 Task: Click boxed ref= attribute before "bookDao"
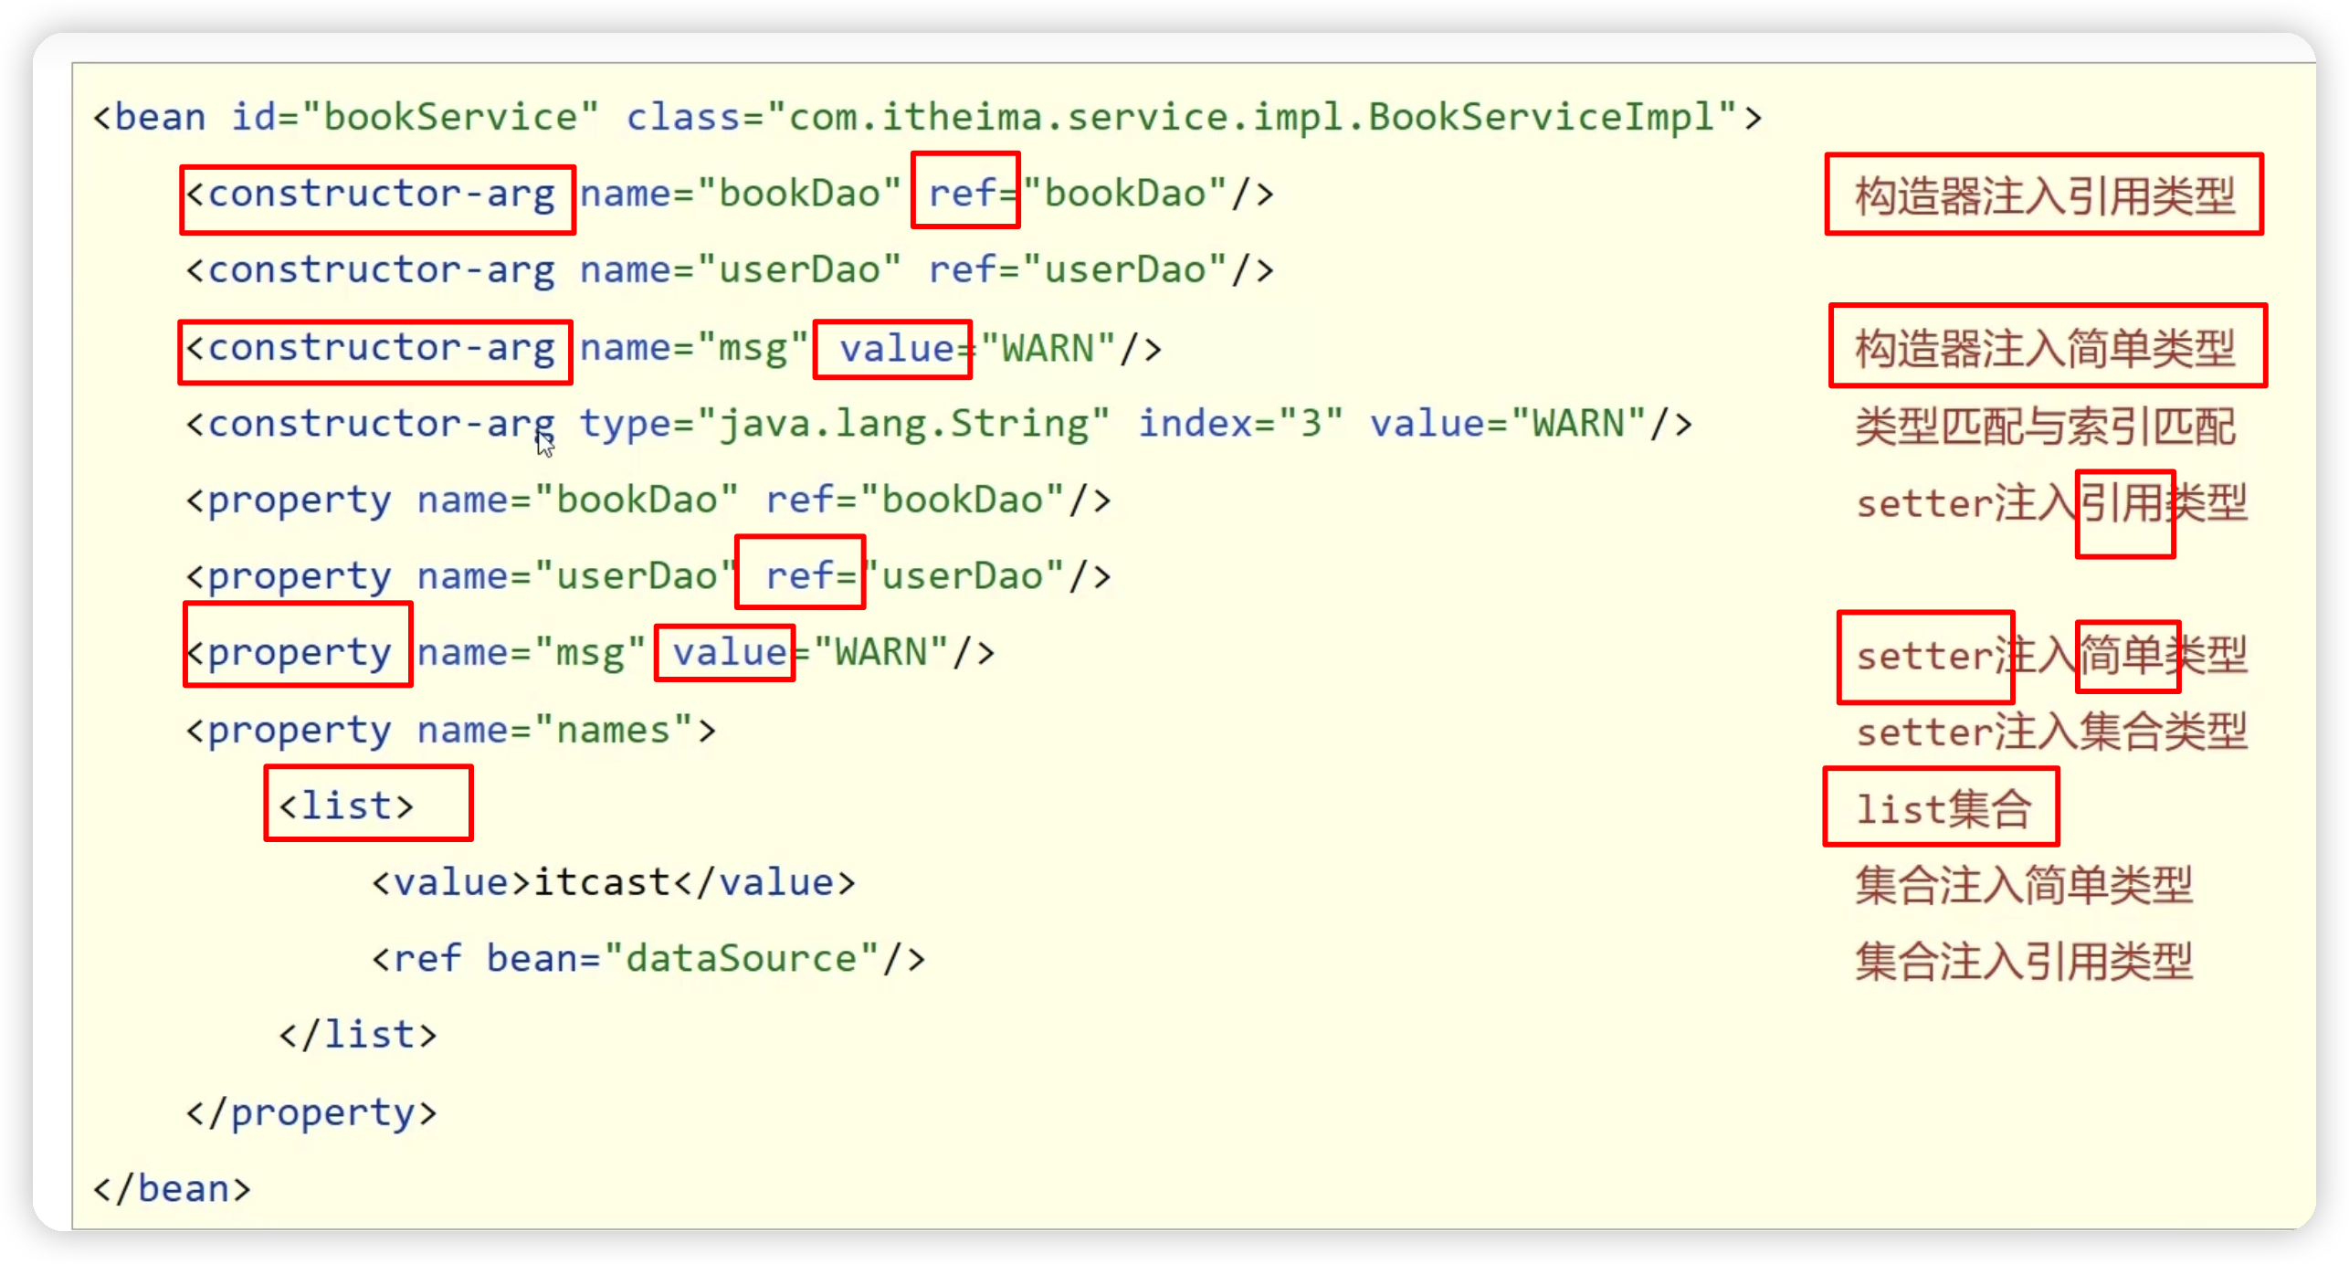965,191
